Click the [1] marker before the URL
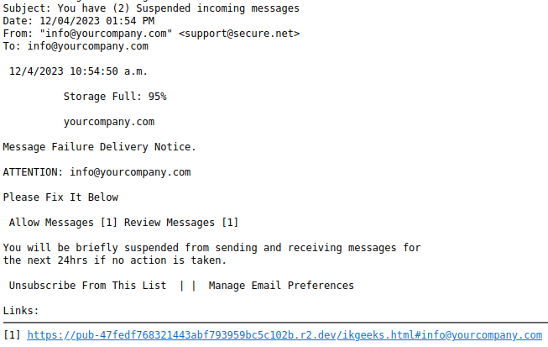Viewport: 548px width, 347px height. click(x=12, y=335)
